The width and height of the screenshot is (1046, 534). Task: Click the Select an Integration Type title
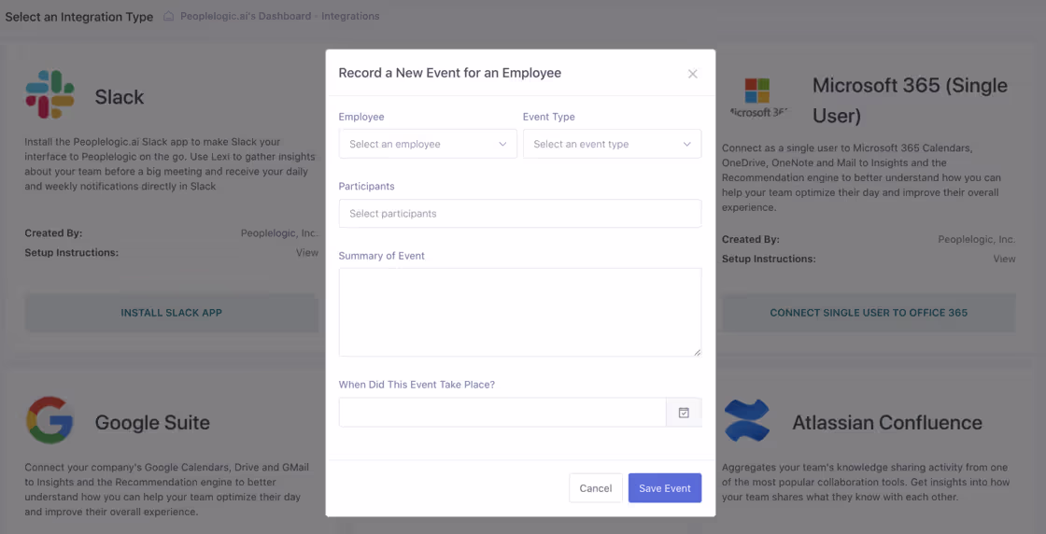78,17
